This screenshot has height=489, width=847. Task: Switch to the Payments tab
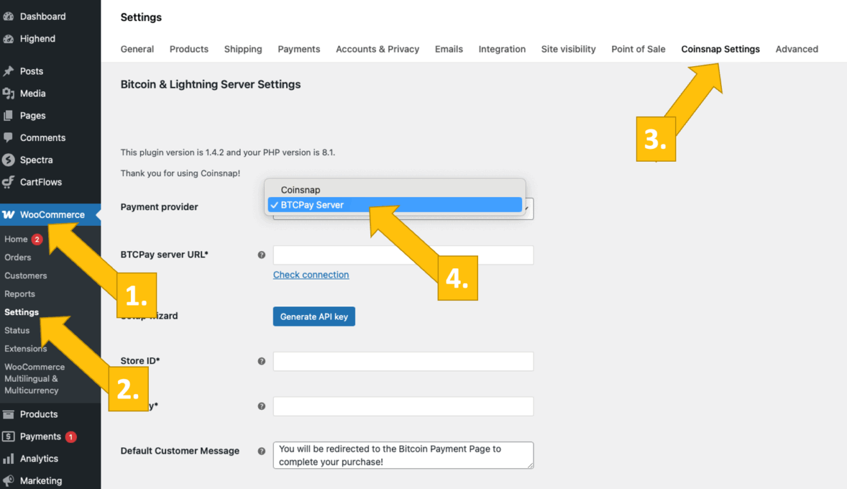coord(298,49)
